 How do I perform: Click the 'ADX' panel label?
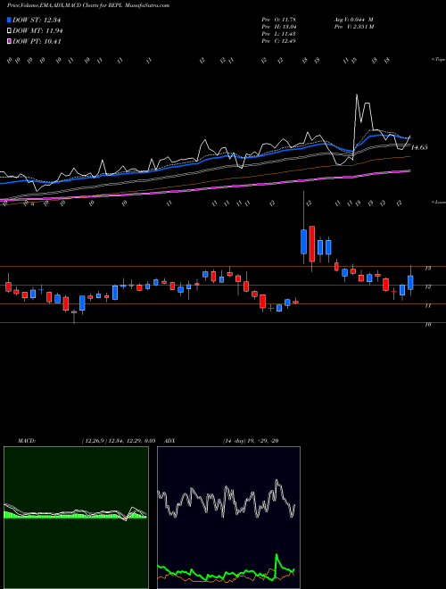(170, 441)
